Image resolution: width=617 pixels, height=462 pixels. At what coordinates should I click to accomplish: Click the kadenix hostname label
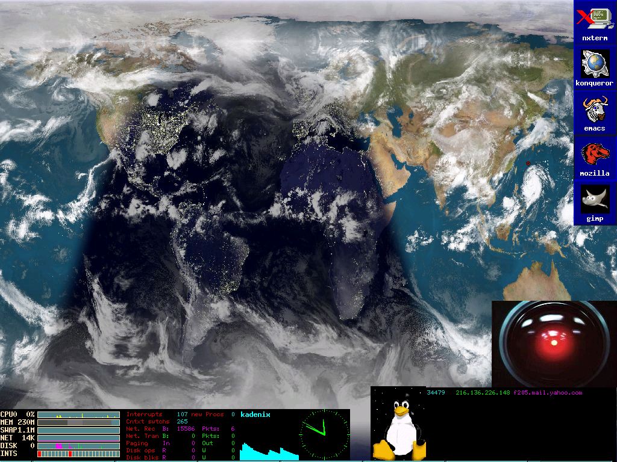255,414
